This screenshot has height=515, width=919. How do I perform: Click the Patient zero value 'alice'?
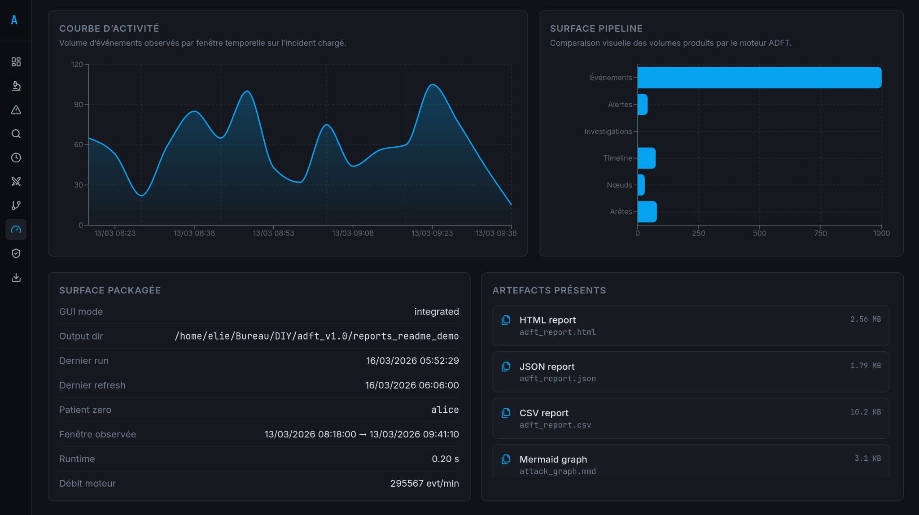[445, 410]
